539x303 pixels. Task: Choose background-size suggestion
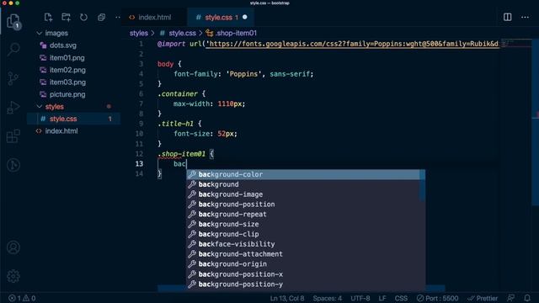pos(303,224)
